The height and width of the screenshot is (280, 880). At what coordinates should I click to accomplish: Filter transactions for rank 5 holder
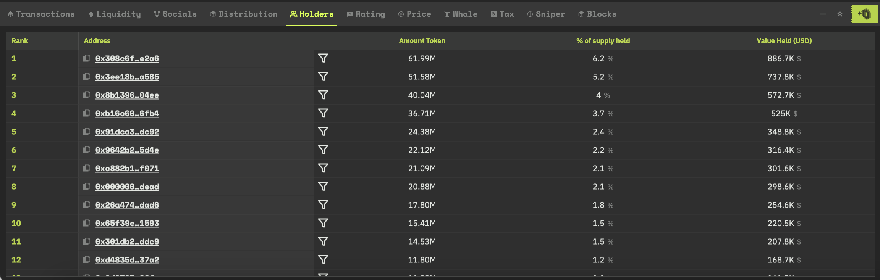click(323, 132)
